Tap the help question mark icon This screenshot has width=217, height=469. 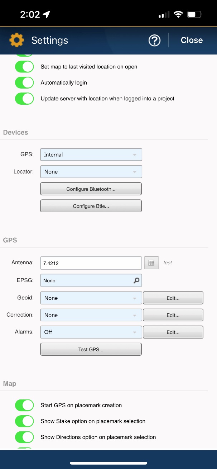[154, 40]
